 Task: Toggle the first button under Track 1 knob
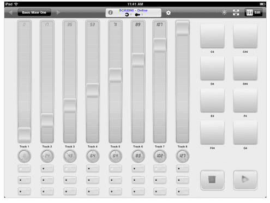coord(25,169)
